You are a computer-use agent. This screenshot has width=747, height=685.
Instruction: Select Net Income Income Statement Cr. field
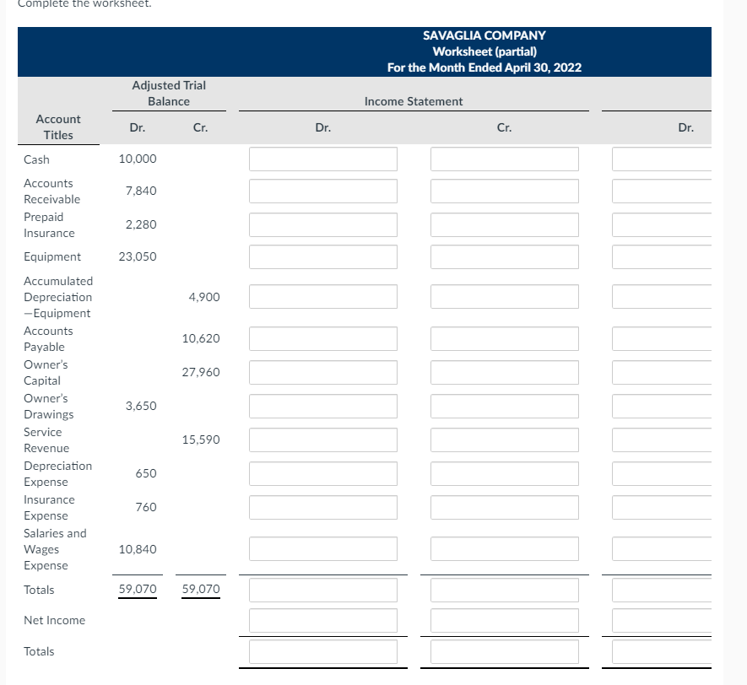point(505,620)
